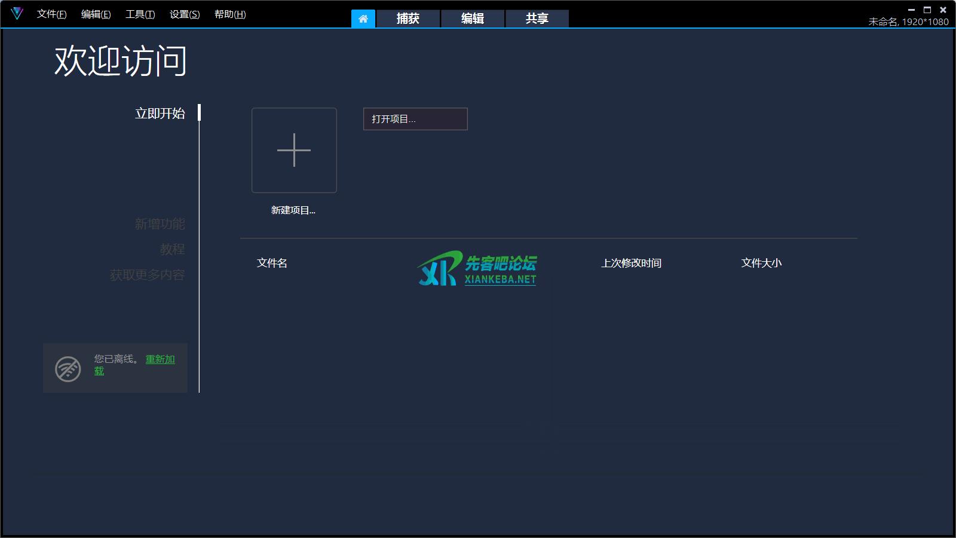
Task: Minimize the application window
Action: (911, 10)
